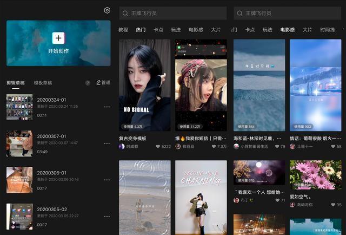
Task: Click the question mark help icon
Action: (x=88, y=83)
